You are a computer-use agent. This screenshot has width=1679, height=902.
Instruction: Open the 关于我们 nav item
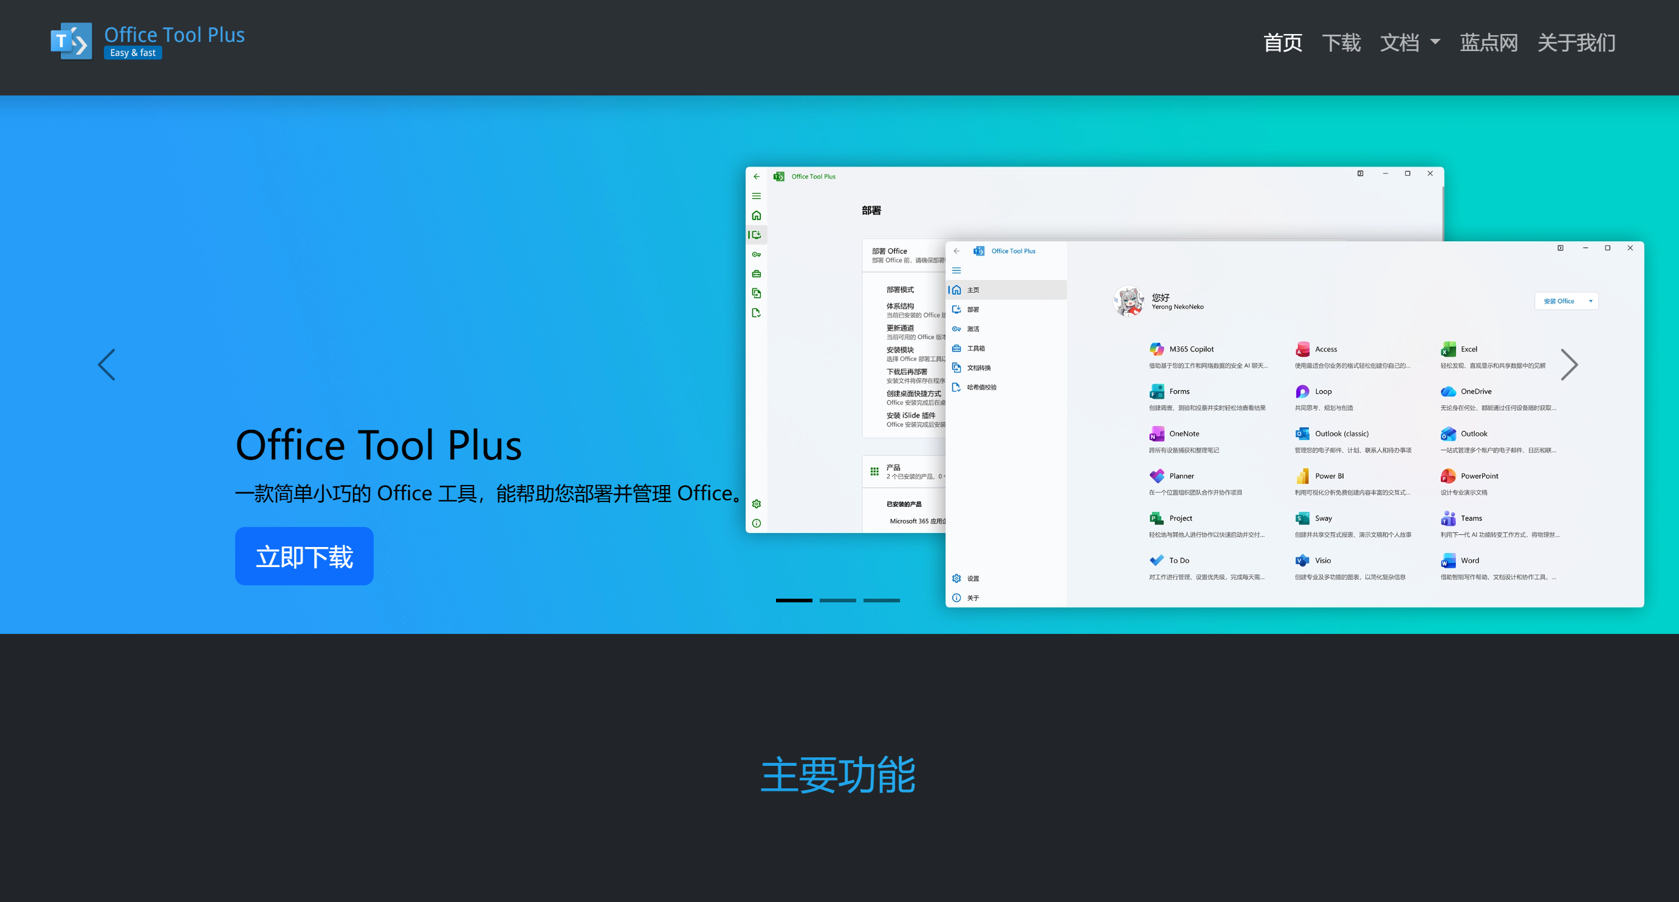click(x=1576, y=43)
